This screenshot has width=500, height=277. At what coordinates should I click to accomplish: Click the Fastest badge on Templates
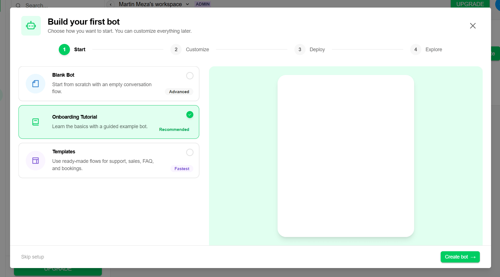[x=182, y=169]
